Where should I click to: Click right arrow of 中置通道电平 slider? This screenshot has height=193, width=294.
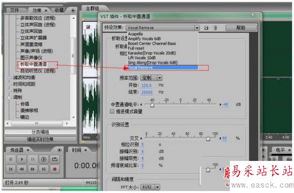pyautogui.click(x=220, y=105)
